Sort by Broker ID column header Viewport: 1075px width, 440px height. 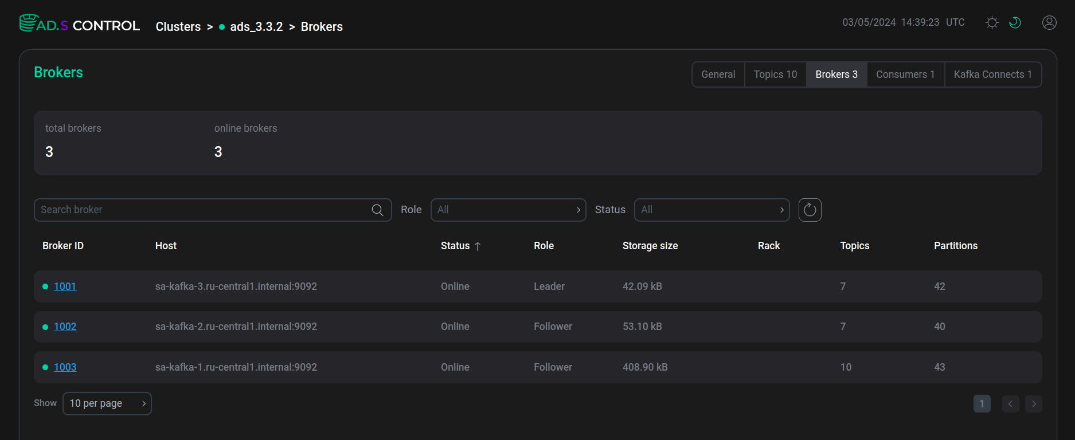63,246
